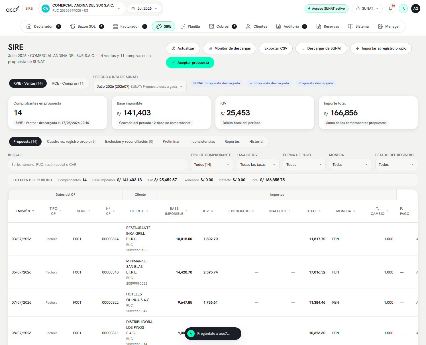
Task: Select the RVIE · Ventas (14) toggle
Action: [x=28, y=83]
